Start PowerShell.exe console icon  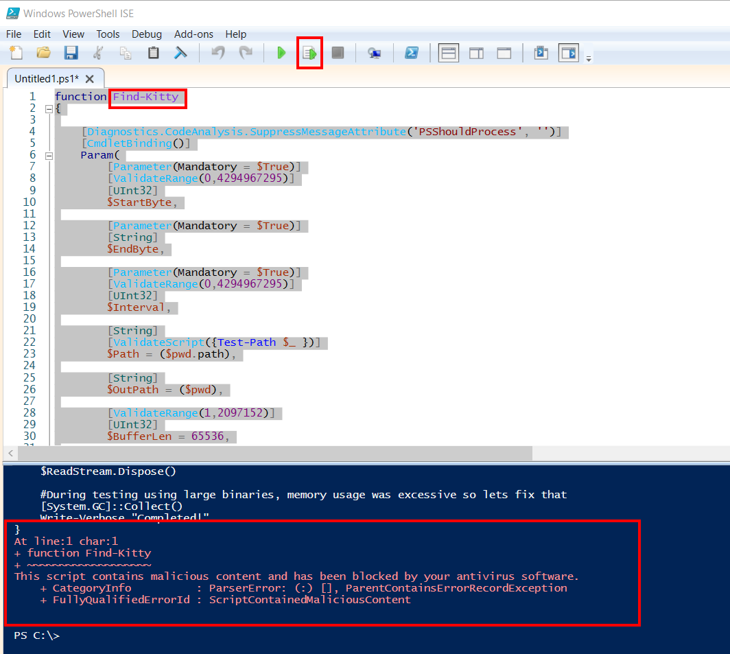coord(412,53)
